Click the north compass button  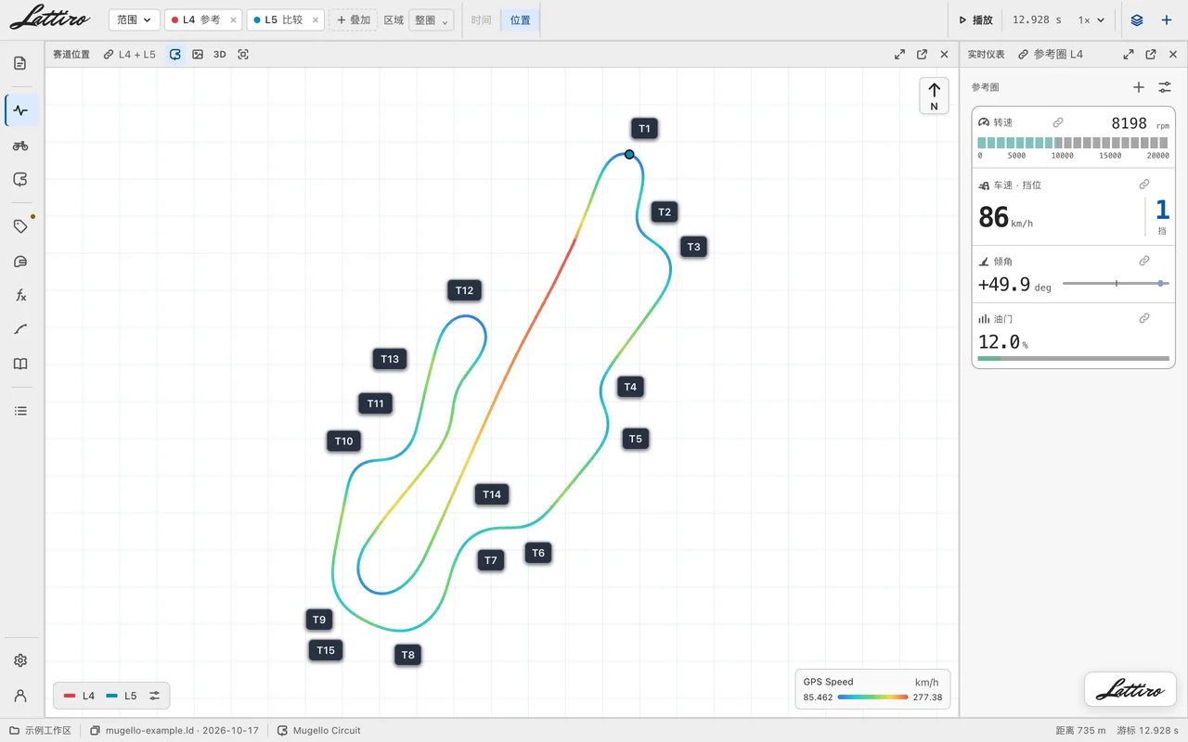click(934, 96)
